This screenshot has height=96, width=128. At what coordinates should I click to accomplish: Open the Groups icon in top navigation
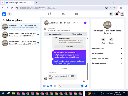(x=76, y=14)
